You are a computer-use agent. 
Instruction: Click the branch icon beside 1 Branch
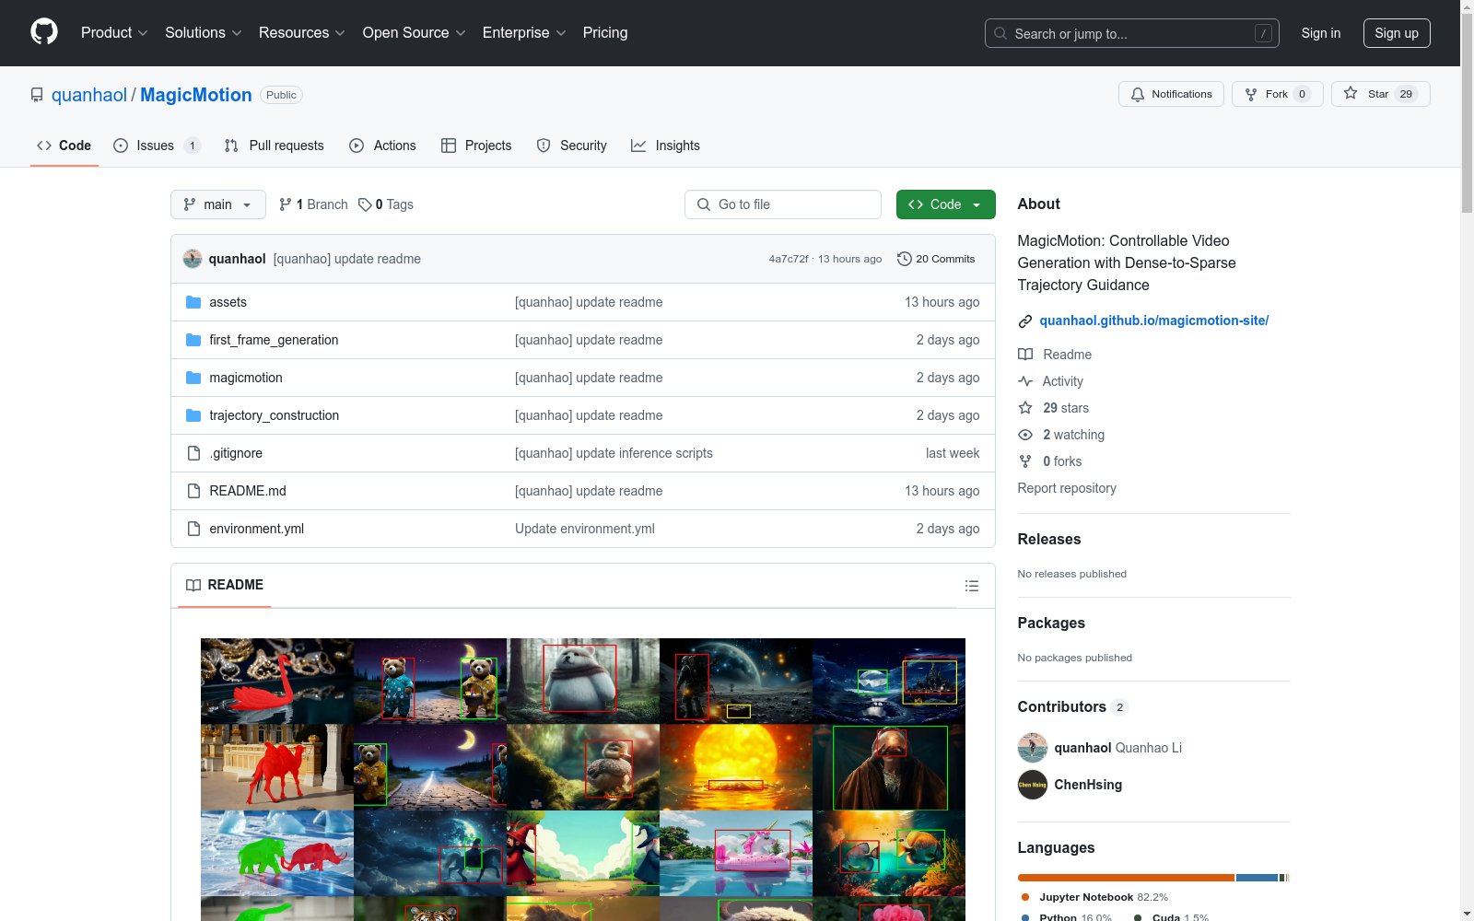[x=286, y=204]
